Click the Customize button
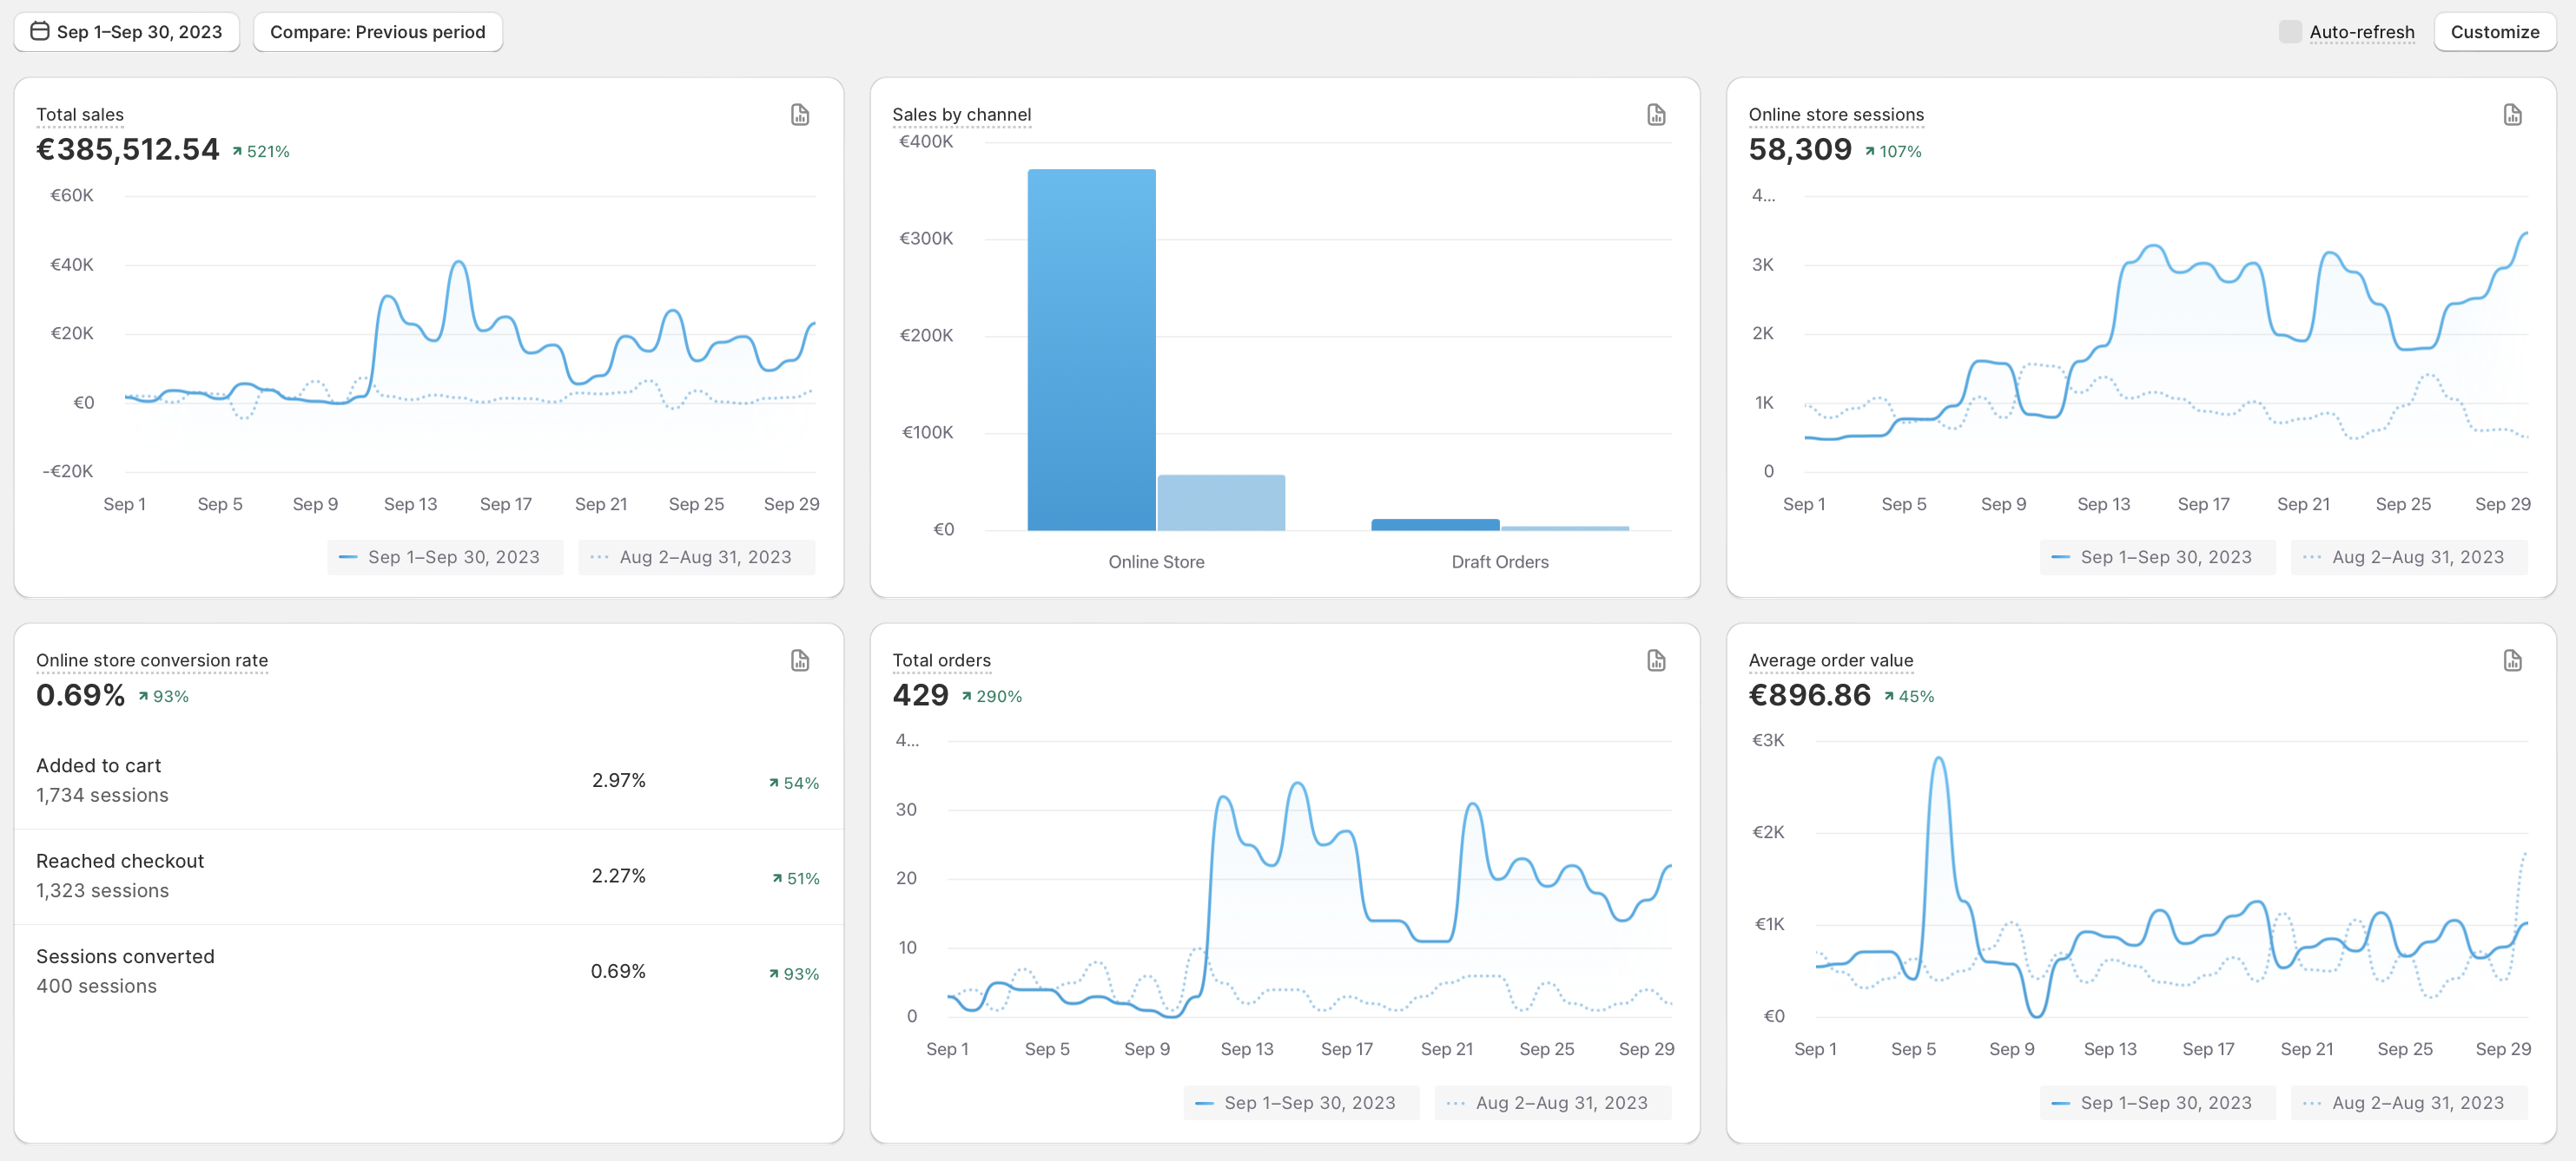This screenshot has width=2576, height=1161. click(2495, 32)
